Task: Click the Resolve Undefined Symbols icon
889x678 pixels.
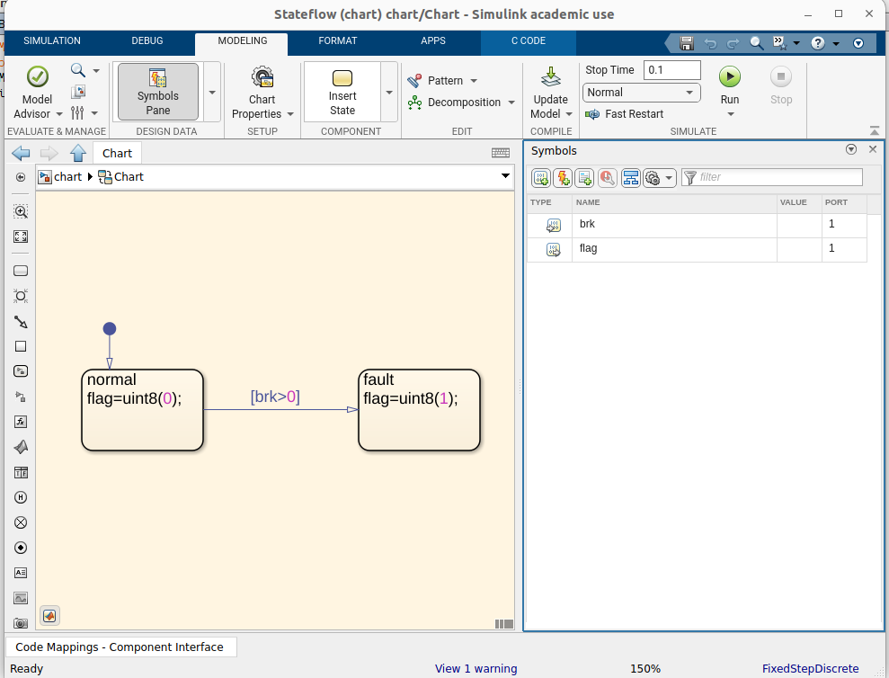Action: (x=608, y=178)
